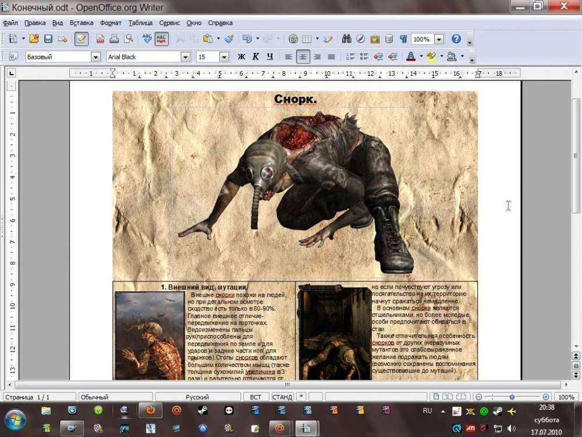Open Find and Replace binoculars icon
Image resolution: width=582 pixels, height=437 pixels.
pyautogui.click(x=347, y=39)
